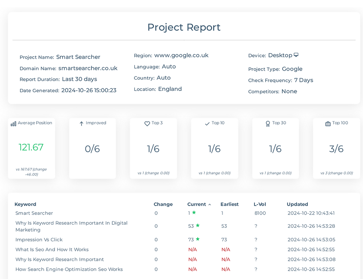Click updated time 2024-10-26 14:53:05
Screen dimensions: 363x279
coord(311,240)
